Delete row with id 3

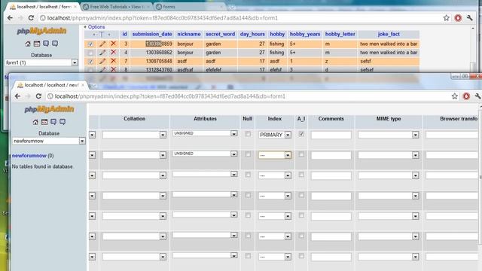pos(114,44)
